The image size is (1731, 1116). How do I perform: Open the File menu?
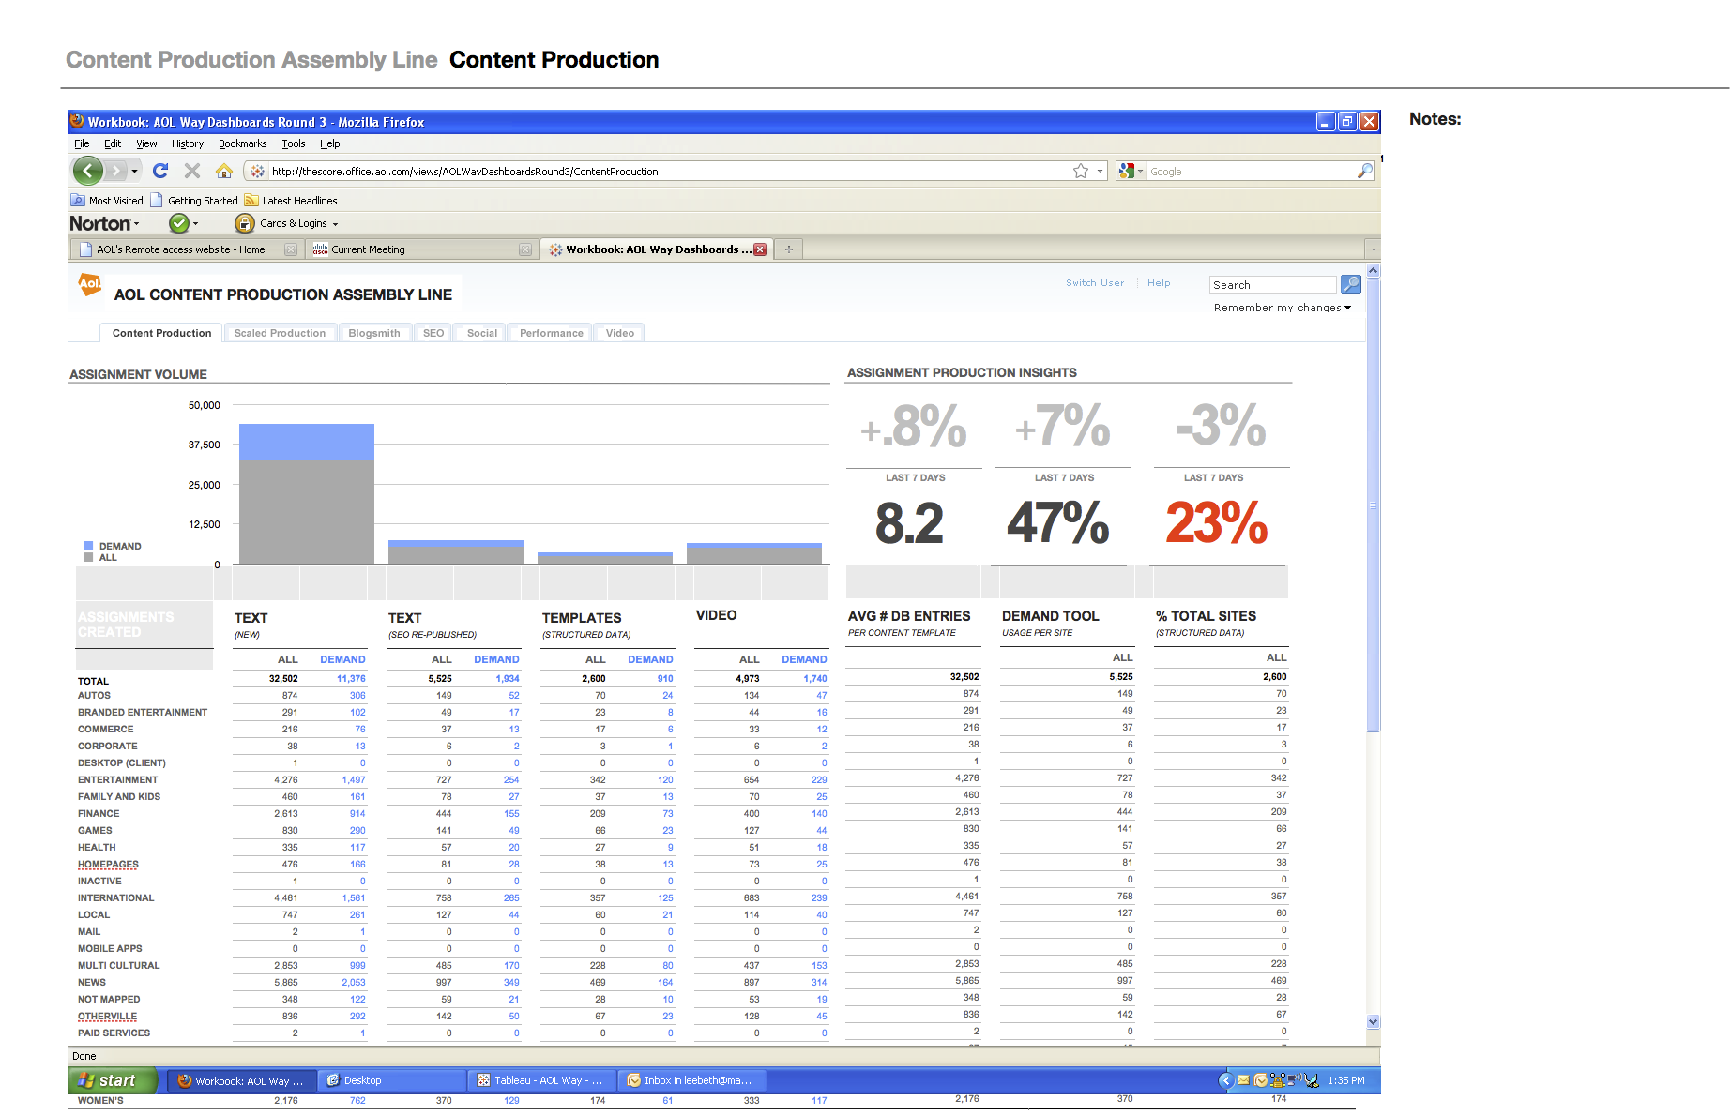pos(82,143)
